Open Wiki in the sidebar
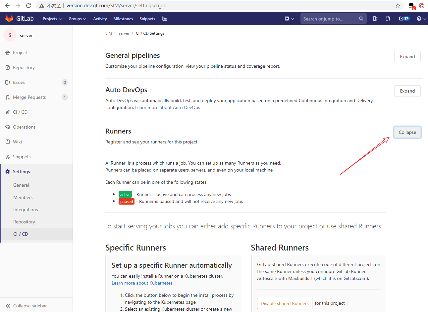The image size is (428, 312). [17, 142]
